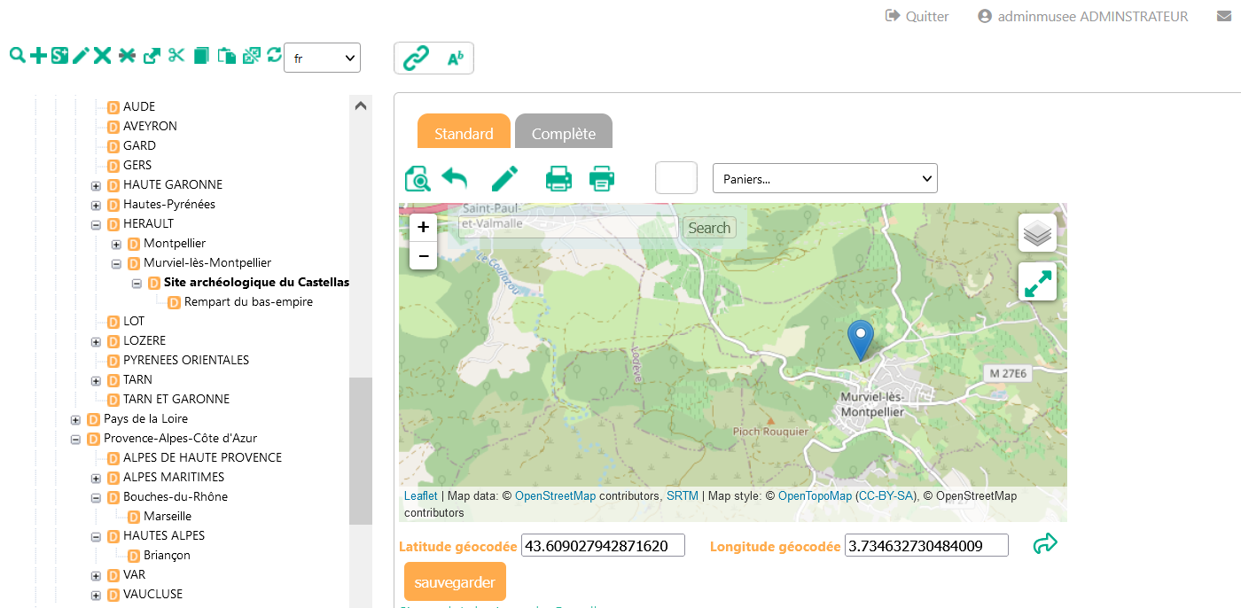Open the Paniers dropdown

point(824,178)
